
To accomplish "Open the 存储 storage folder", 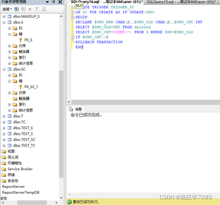I will pyautogui.click(x=11, y=175).
